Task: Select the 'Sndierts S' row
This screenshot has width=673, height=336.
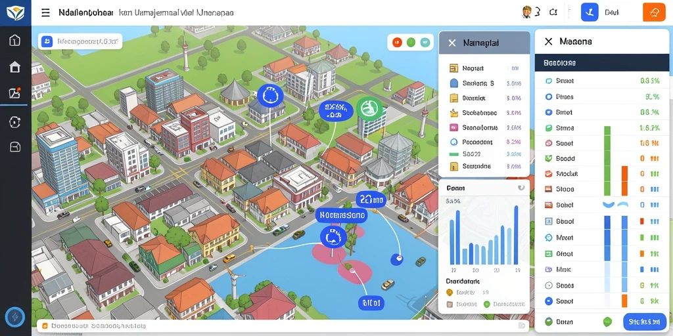Action: [x=485, y=83]
